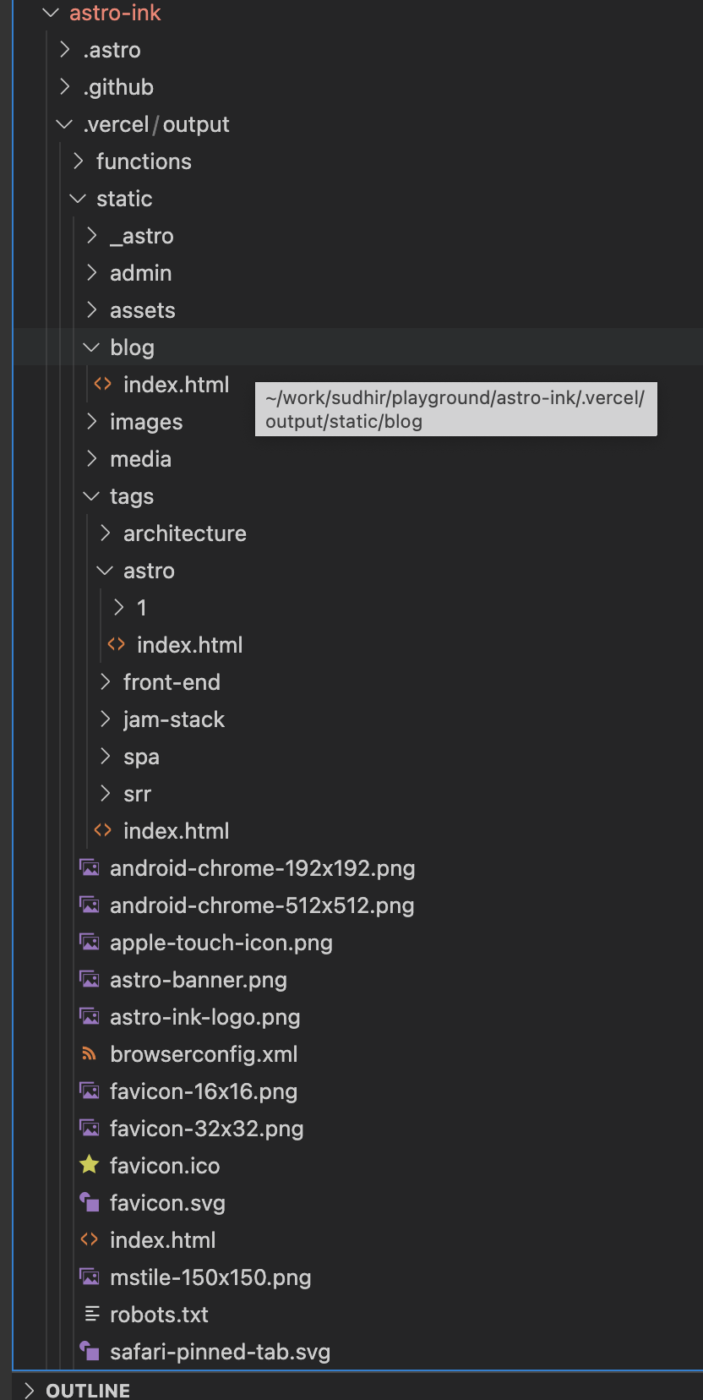Open the images folder under static
The height and width of the screenshot is (1400, 703).
(145, 421)
